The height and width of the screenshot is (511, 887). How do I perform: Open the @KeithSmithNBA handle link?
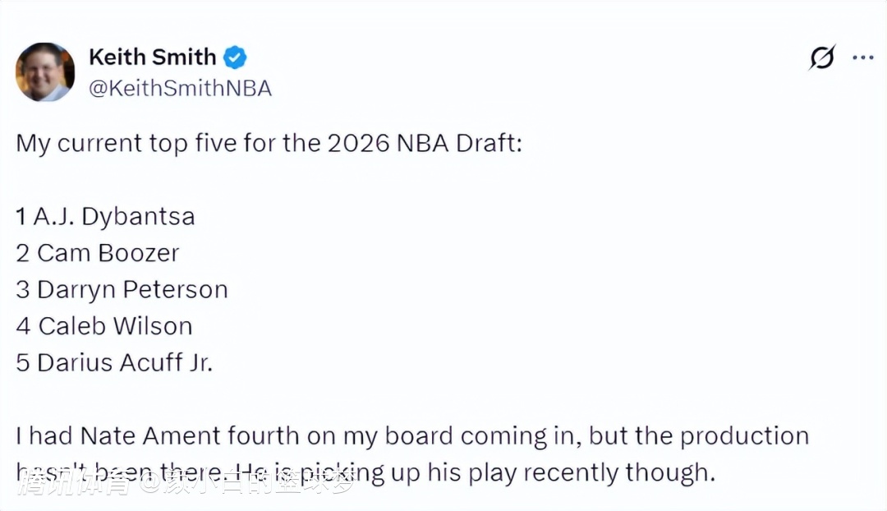180,89
